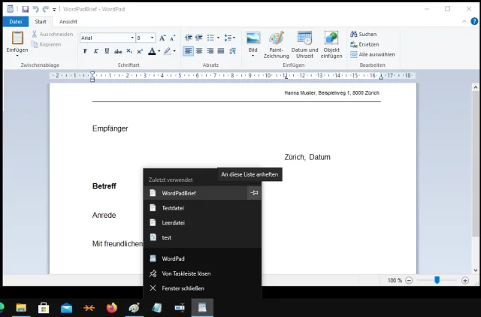The height and width of the screenshot is (317, 481).
Task: Open Firefox from the taskbar
Action: click(112, 307)
